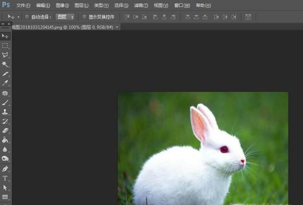Open the 图像(I) menu
Viewport: 303px width, 205px height.
click(x=62, y=5)
